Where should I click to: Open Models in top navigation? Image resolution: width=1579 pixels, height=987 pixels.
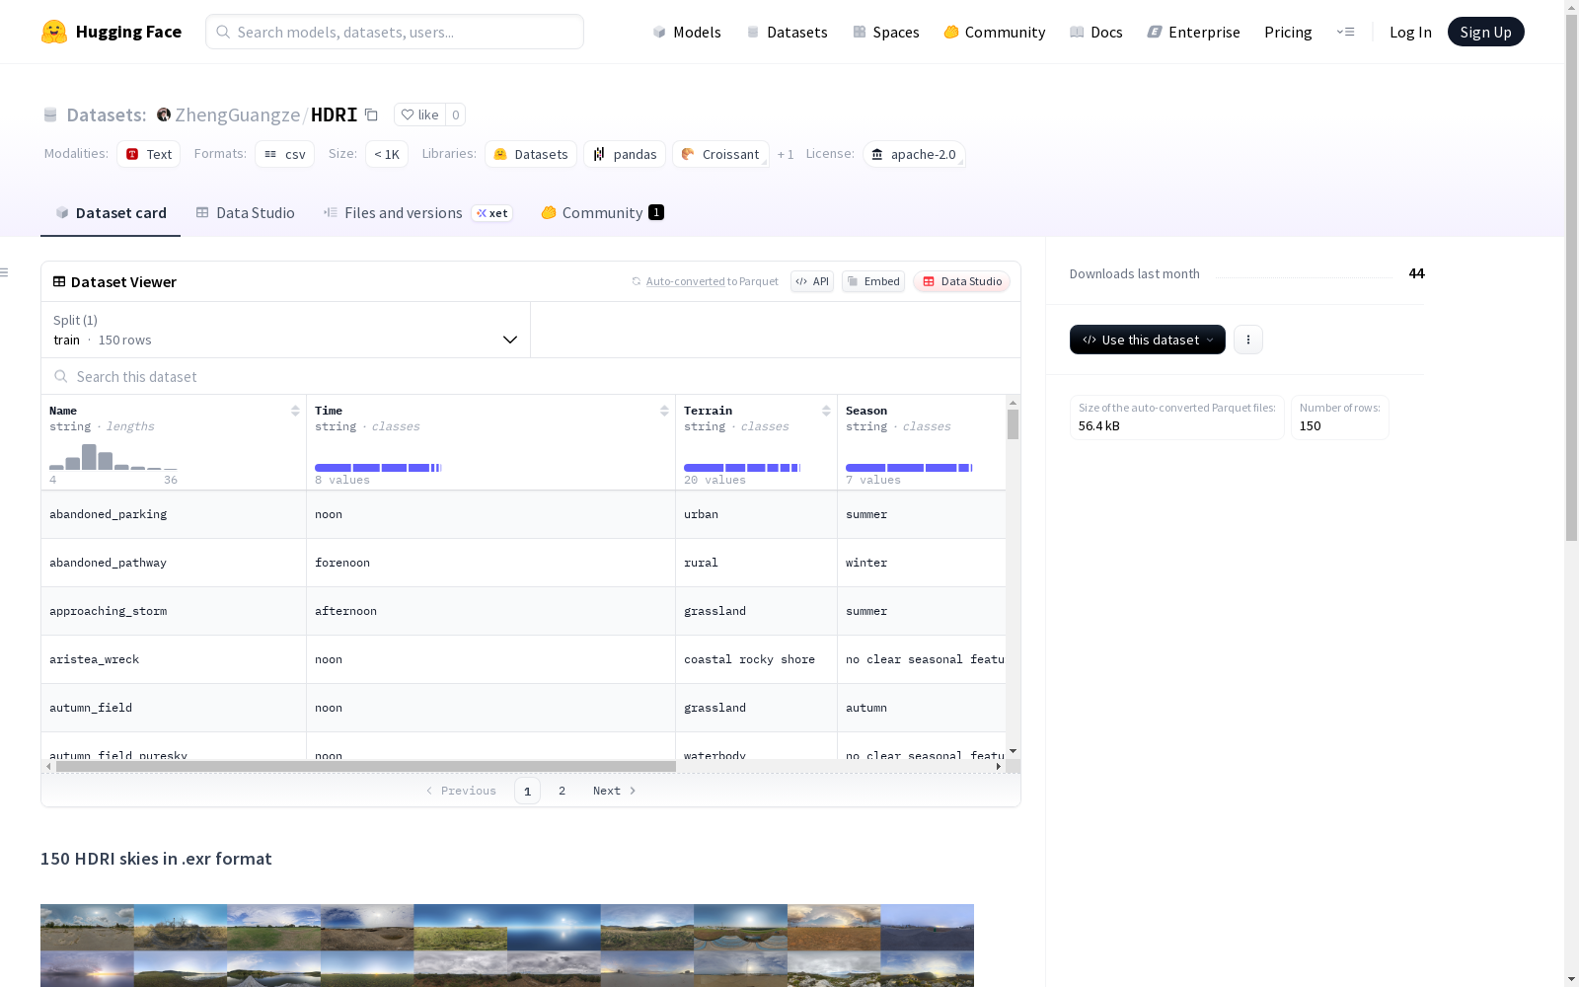tap(687, 32)
